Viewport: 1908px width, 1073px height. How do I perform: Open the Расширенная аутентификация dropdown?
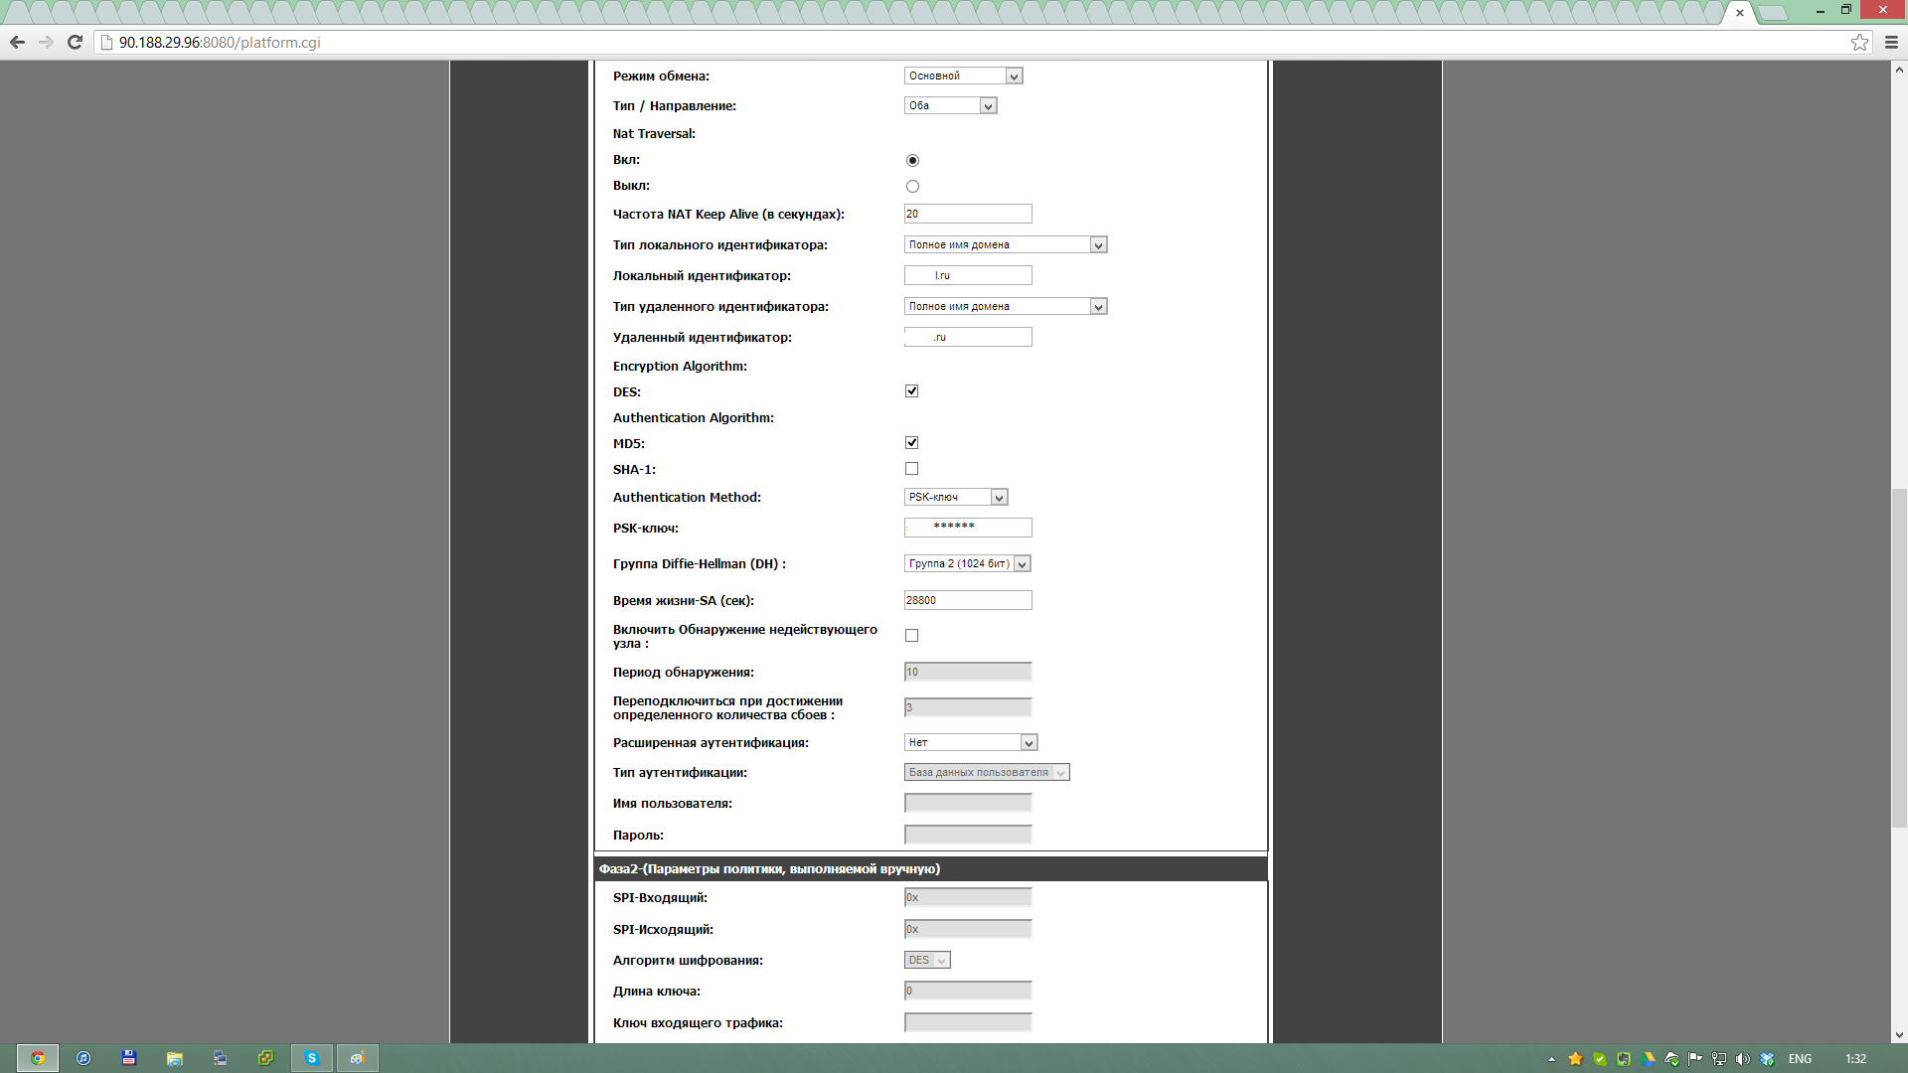pos(971,743)
